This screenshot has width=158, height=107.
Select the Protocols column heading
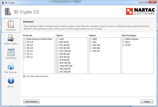pyautogui.click(x=27, y=35)
